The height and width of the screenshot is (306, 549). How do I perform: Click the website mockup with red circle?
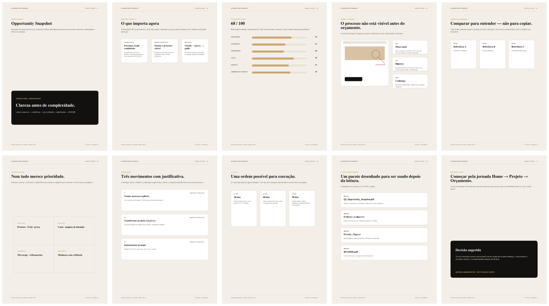[365, 63]
